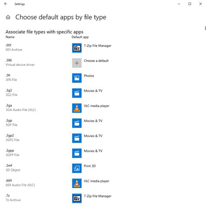Viewport: 206px width, 207px height.
Task: Go to Settings home via house icon
Action: [x=8, y=17]
